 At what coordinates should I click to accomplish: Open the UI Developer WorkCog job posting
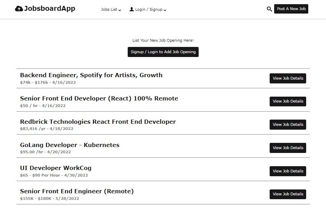point(56,168)
